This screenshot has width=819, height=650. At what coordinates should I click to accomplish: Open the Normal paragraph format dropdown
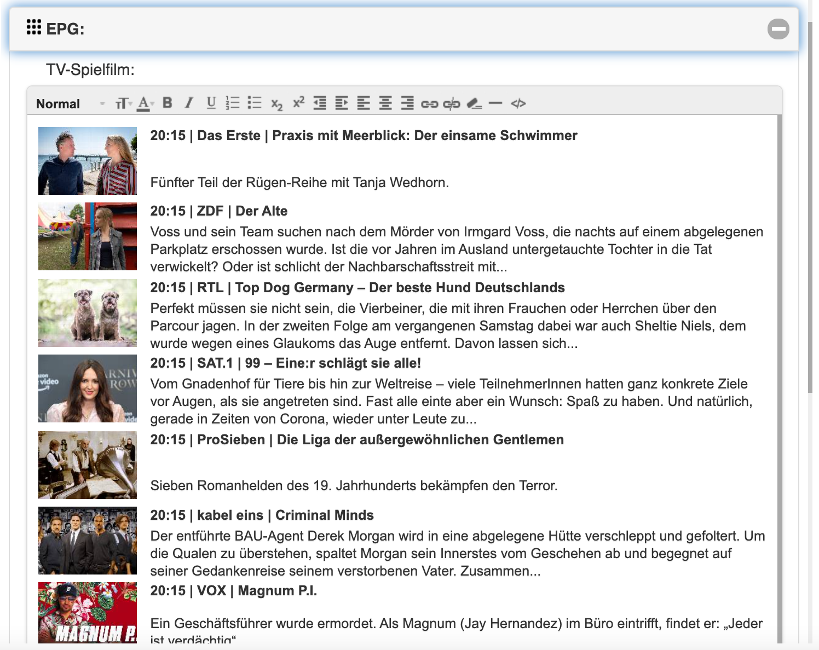click(70, 103)
